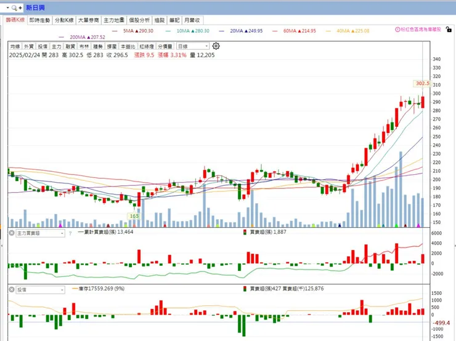Toggle the chart lock icon
The image size is (456, 341).
(449, 30)
